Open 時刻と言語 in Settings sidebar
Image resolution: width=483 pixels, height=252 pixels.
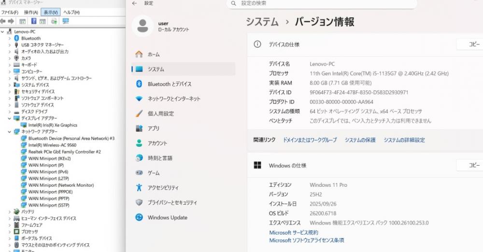pyautogui.click(x=183, y=158)
